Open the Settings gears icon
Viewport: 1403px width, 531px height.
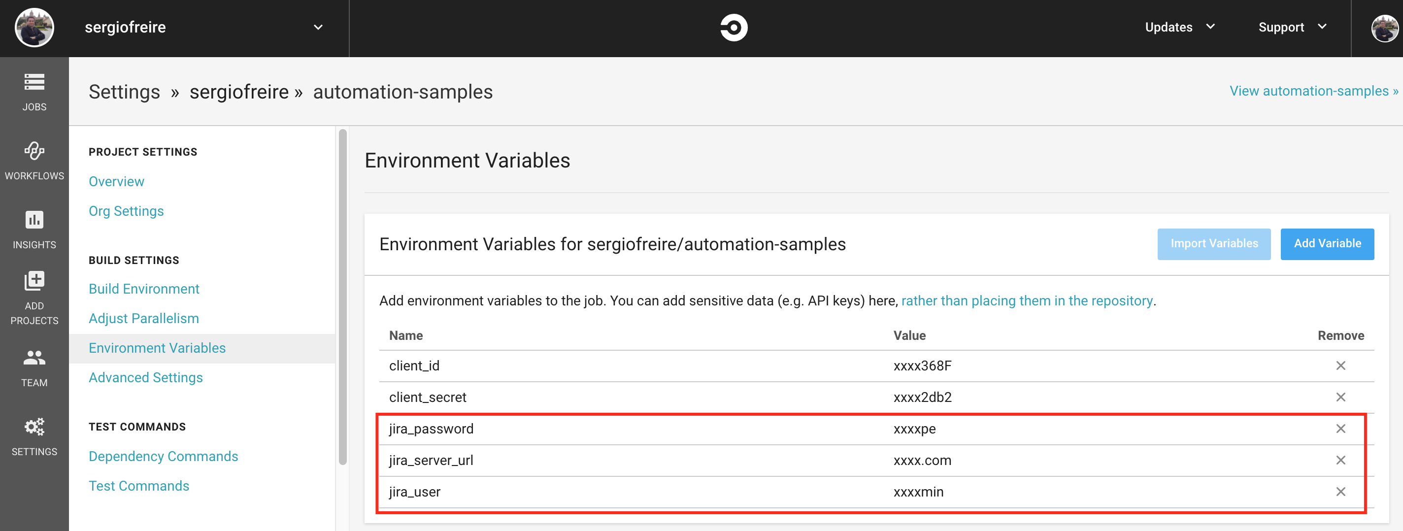[x=34, y=427]
